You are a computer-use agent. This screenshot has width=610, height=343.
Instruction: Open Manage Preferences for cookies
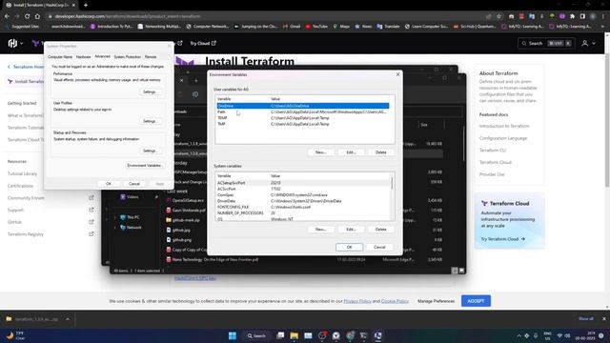(437, 301)
